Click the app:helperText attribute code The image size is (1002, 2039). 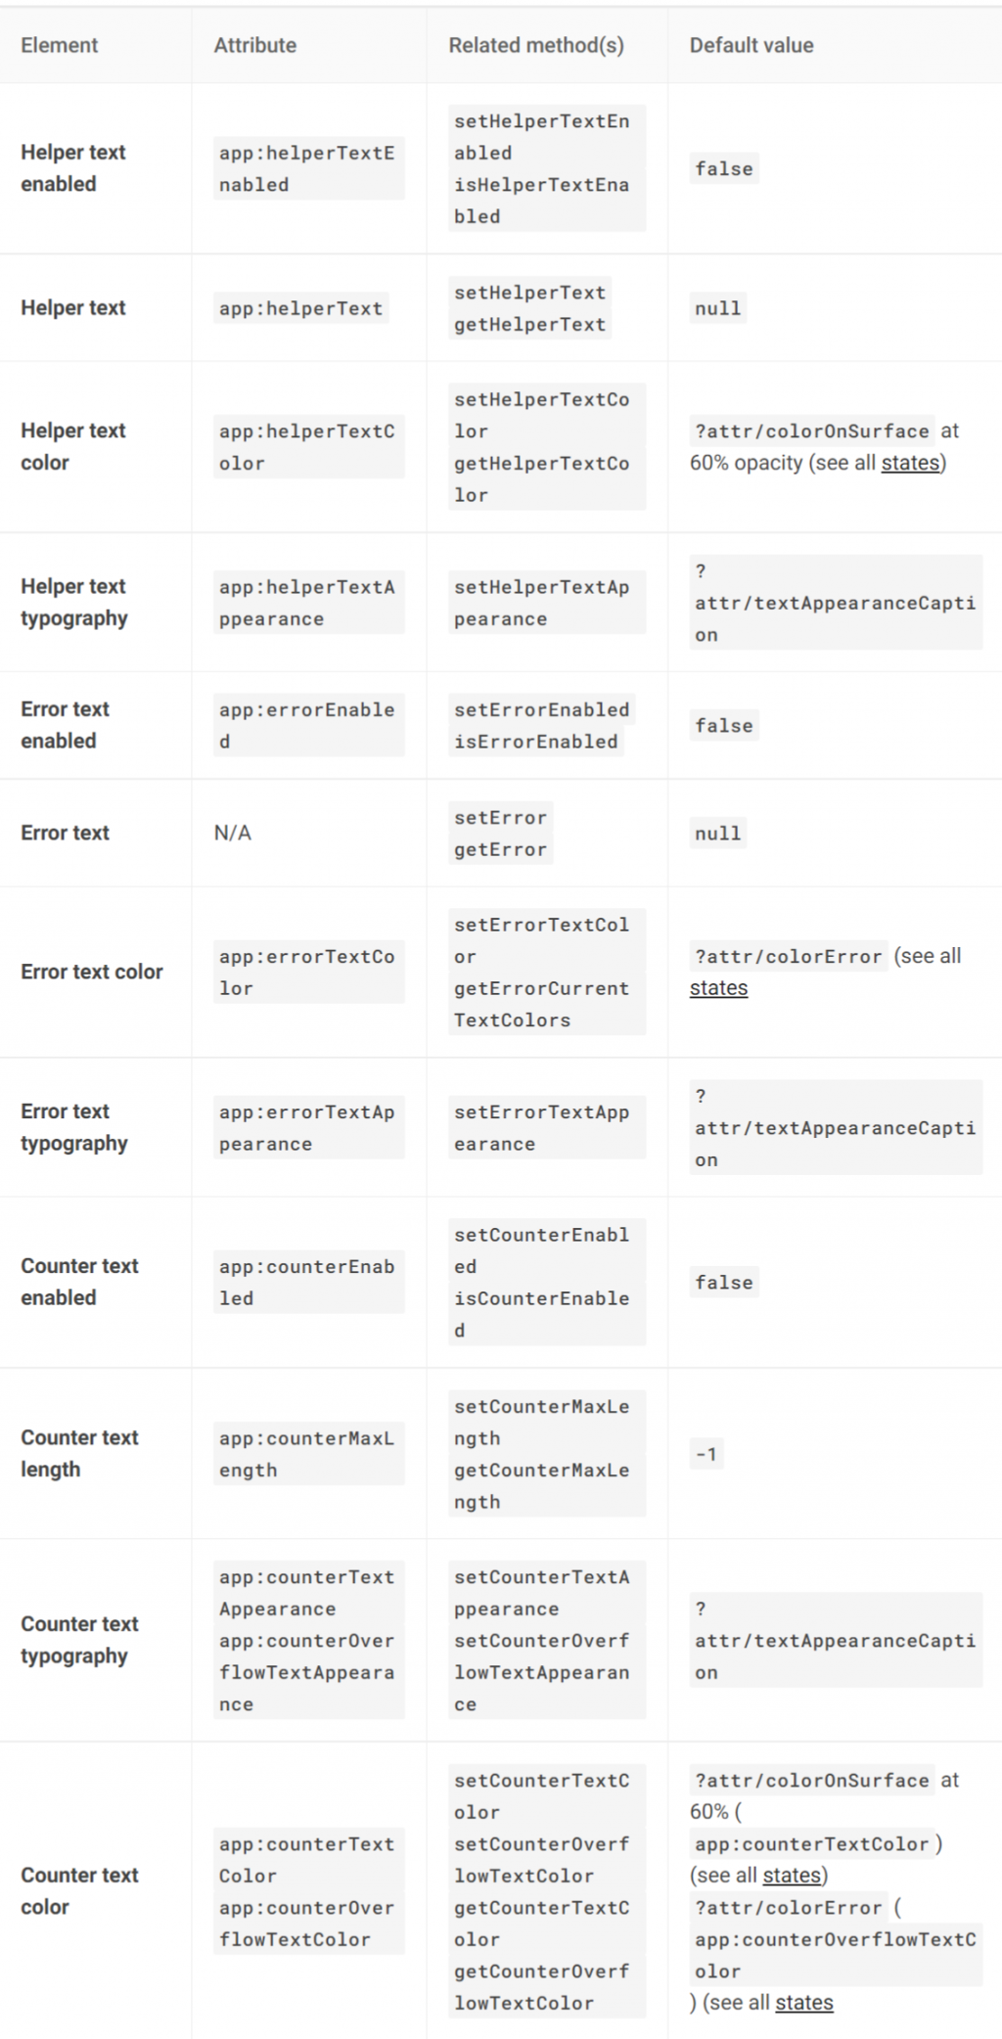(x=300, y=308)
